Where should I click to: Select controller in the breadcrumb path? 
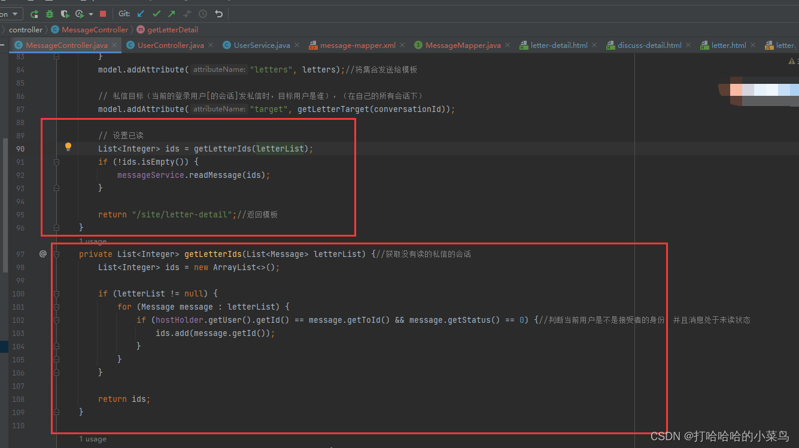coord(26,29)
